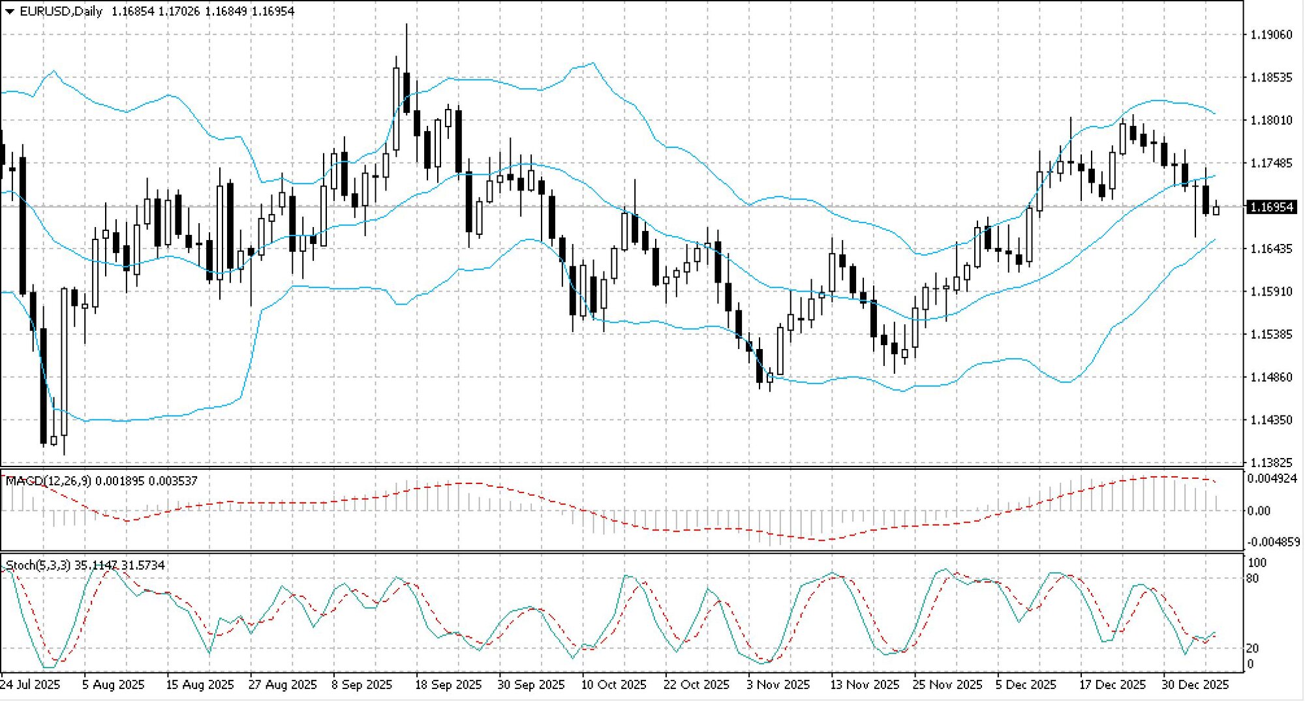Select the 1.18010 price scale value
Screen dimensions: 1305x702
(1270, 120)
